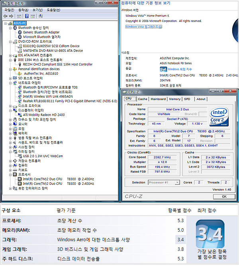This screenshot has height=266, width=239.
Task: Click the CPU-Z title bar icon
Action: coord(125,92)
